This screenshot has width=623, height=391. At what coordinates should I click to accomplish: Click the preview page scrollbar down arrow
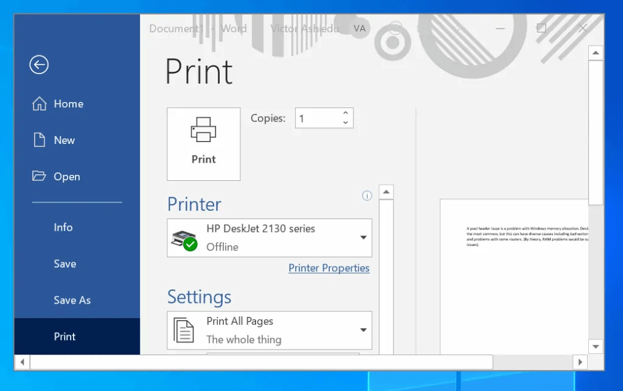pos(596,346)
